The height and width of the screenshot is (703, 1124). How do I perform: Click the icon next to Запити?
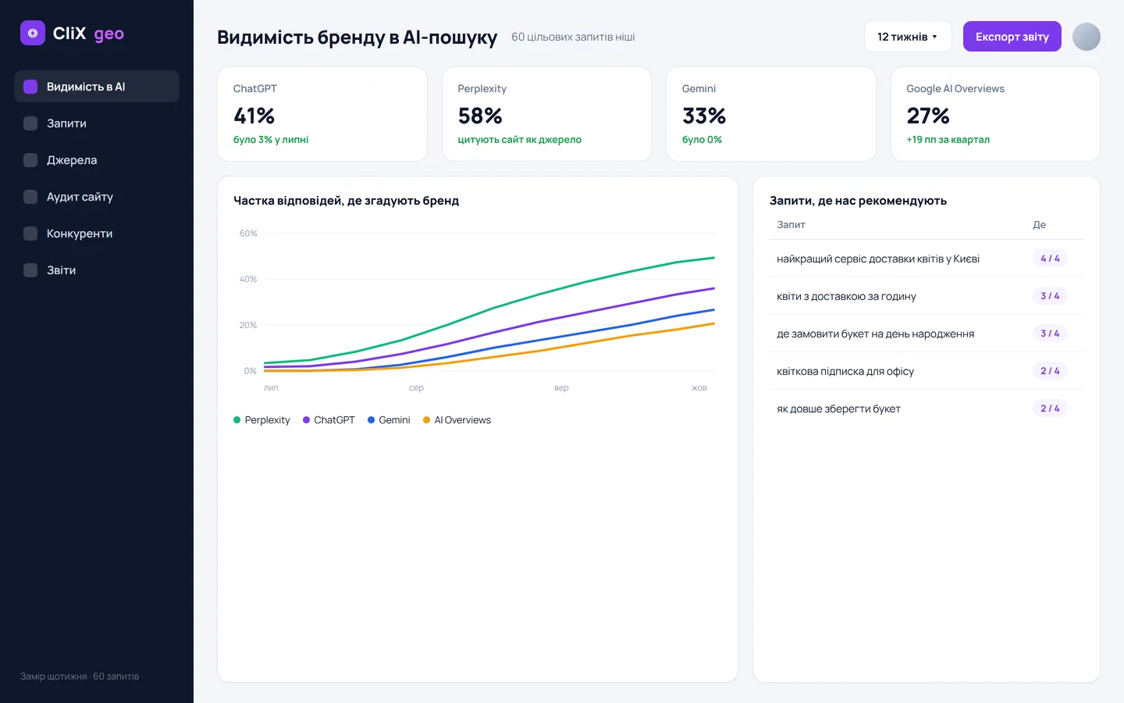tap(30, 123)
